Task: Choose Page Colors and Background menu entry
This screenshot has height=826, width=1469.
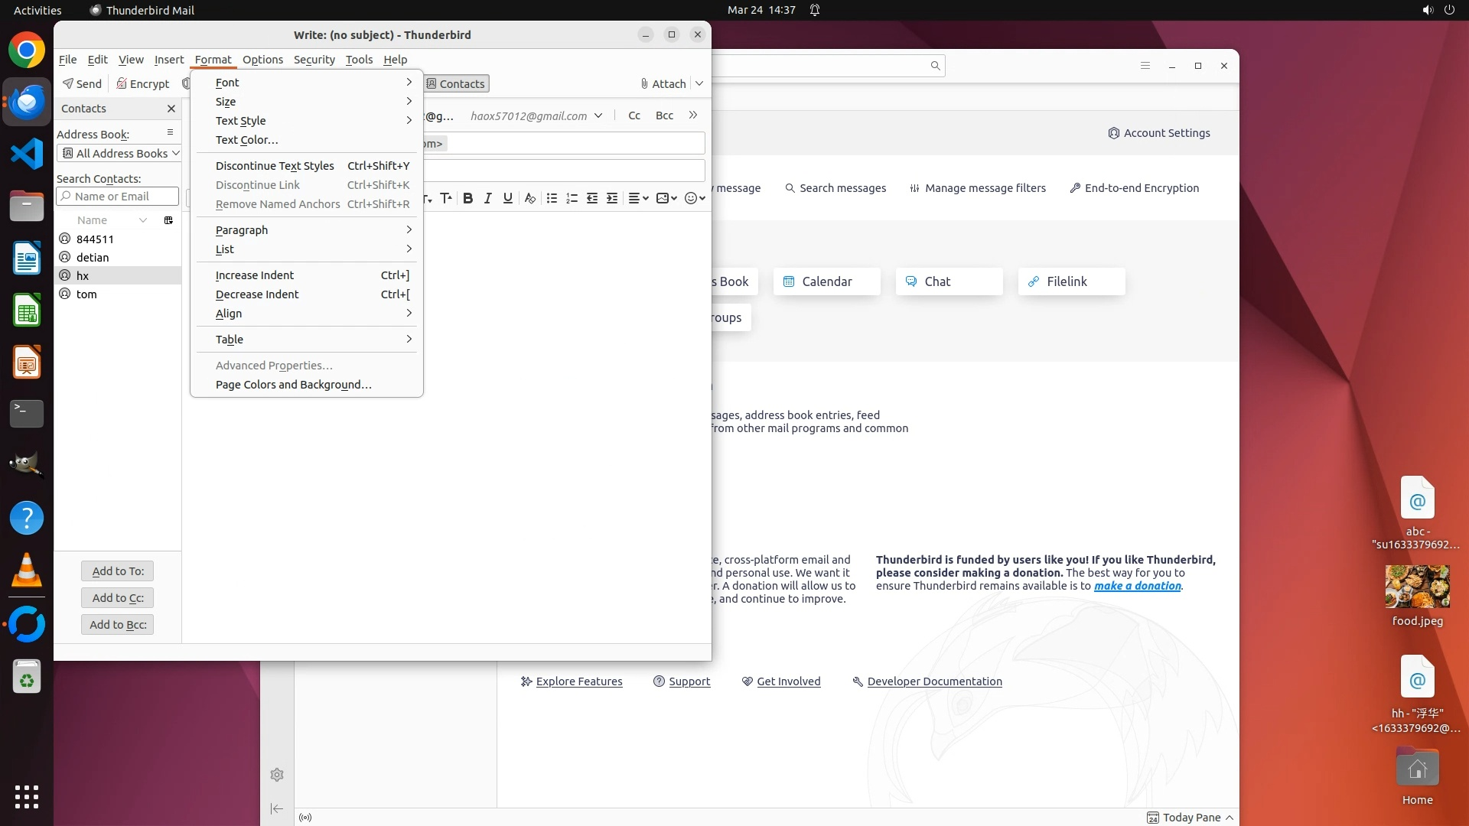Action: click(x=293, y=385)
